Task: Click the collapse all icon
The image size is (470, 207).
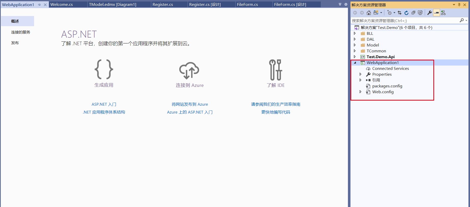Action: 413,13
